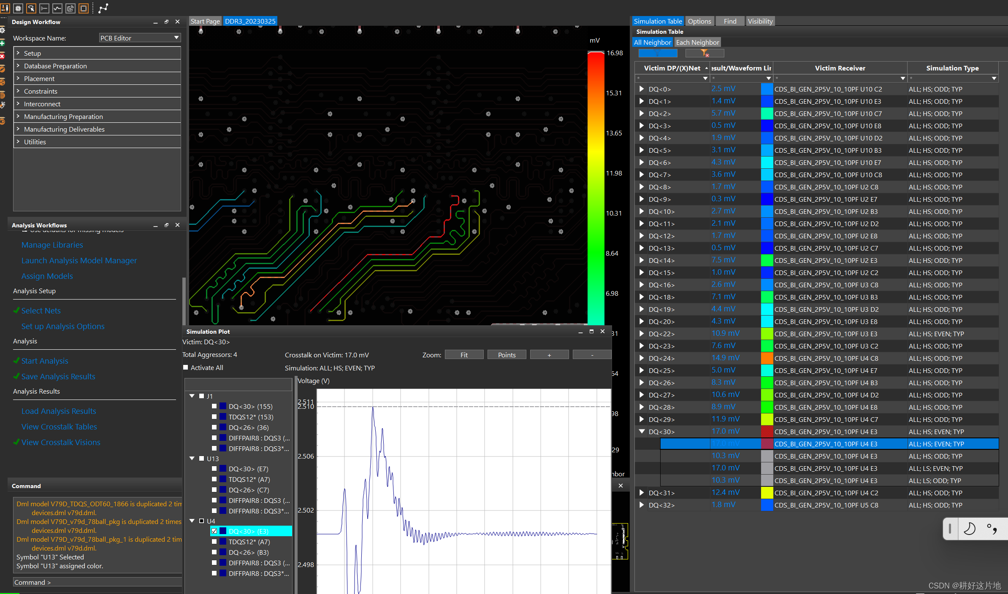Uncheck DQ<30> (E3) under U4
The width and height of the screenshot is (1008, 594).
214,531
